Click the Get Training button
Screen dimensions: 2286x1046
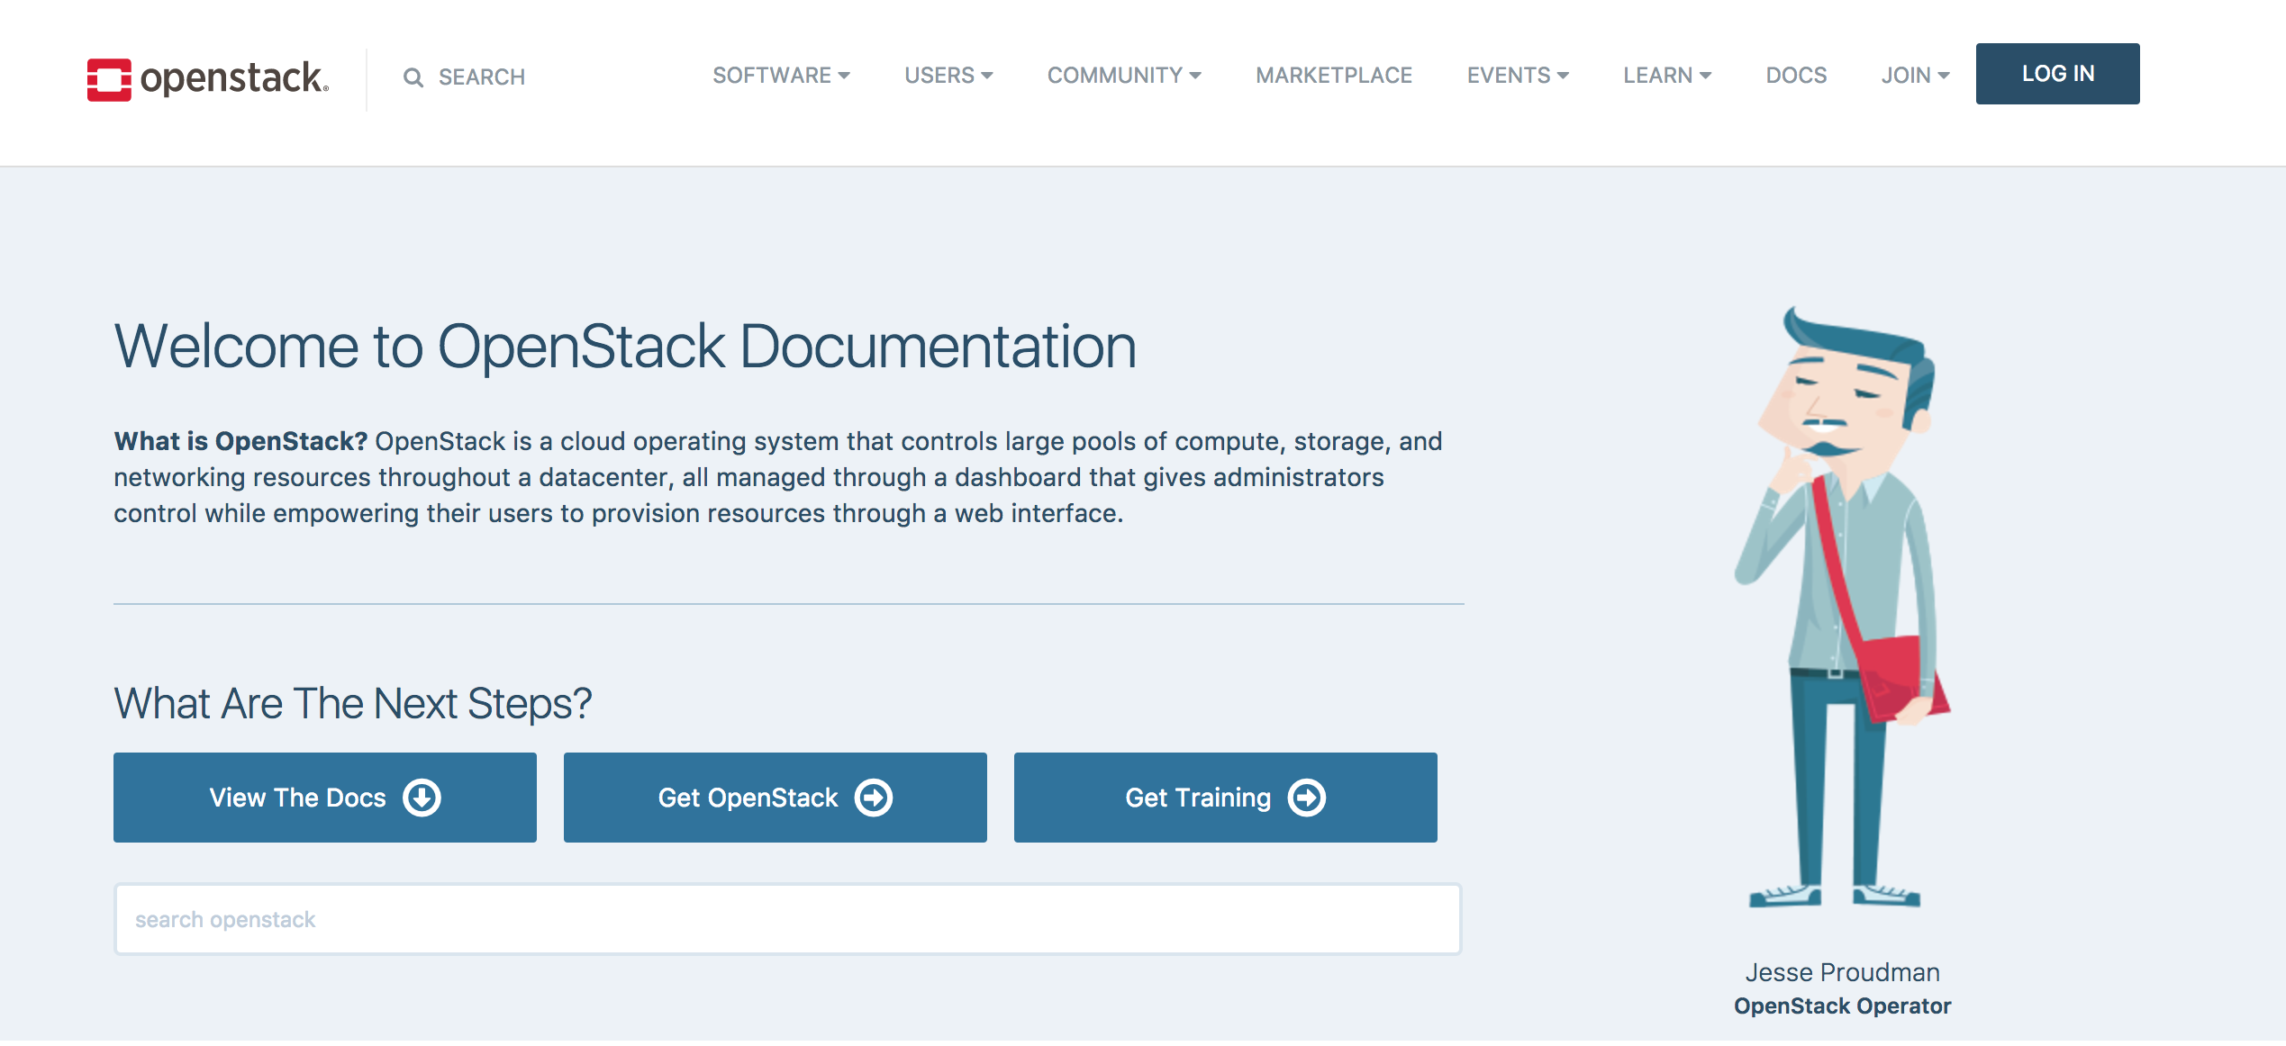pyautogui.click(x=1226, y=798)
